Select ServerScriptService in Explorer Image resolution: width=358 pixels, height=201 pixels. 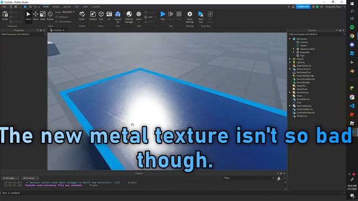(305, 79)
